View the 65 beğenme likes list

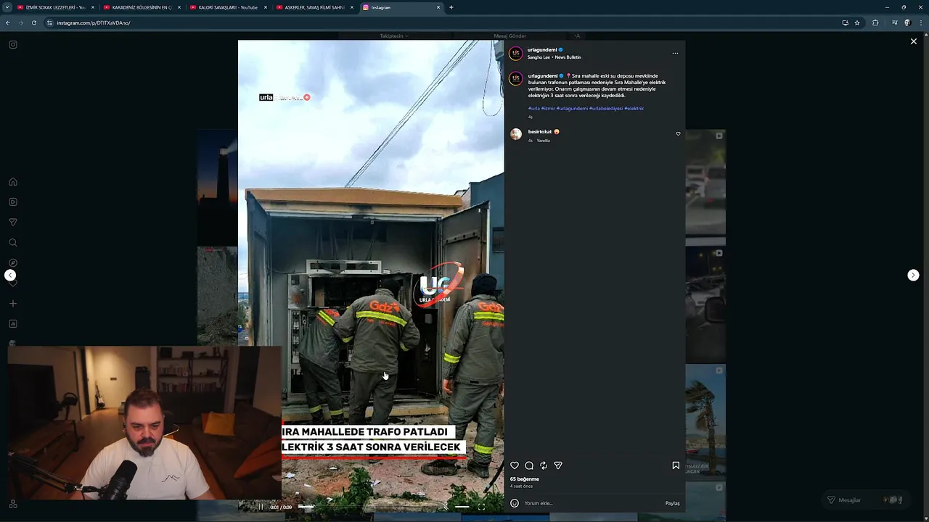(x=524, y=479)
